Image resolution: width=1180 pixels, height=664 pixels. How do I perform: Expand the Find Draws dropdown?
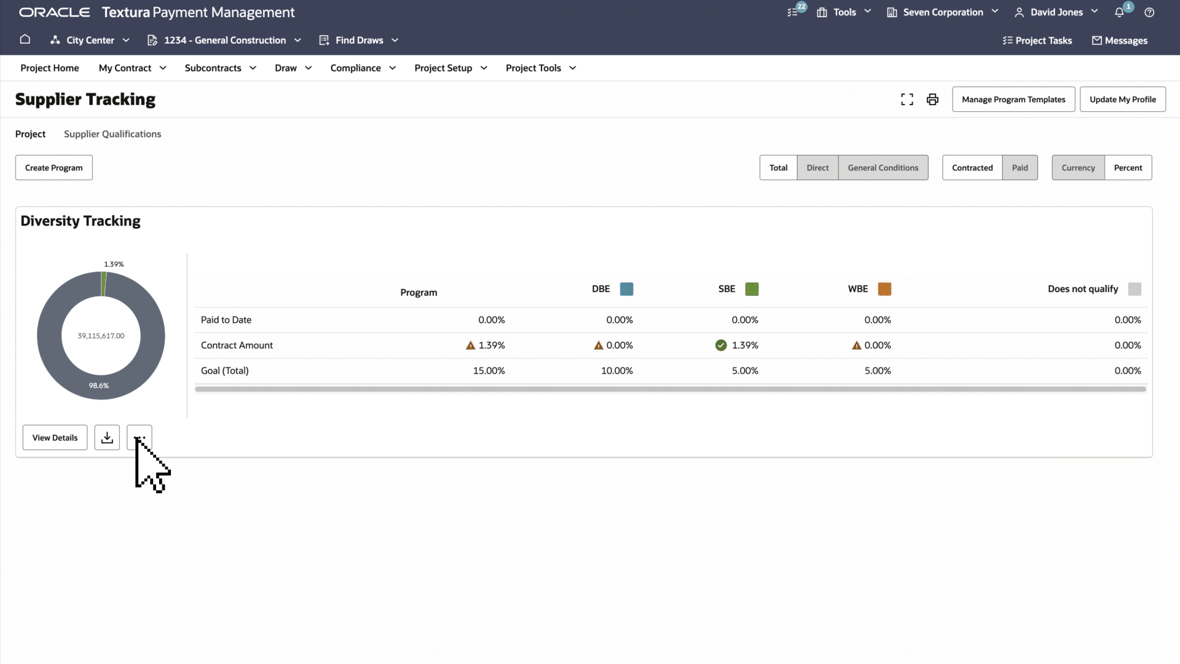359,41
